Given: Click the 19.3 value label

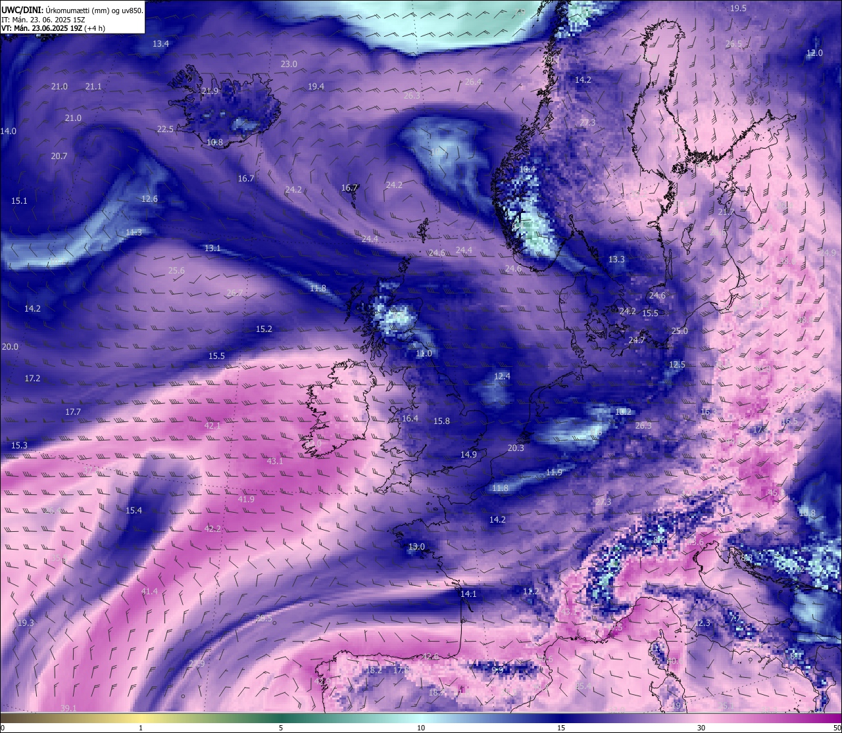Looking at the screenshot, I should coord(26,623).
